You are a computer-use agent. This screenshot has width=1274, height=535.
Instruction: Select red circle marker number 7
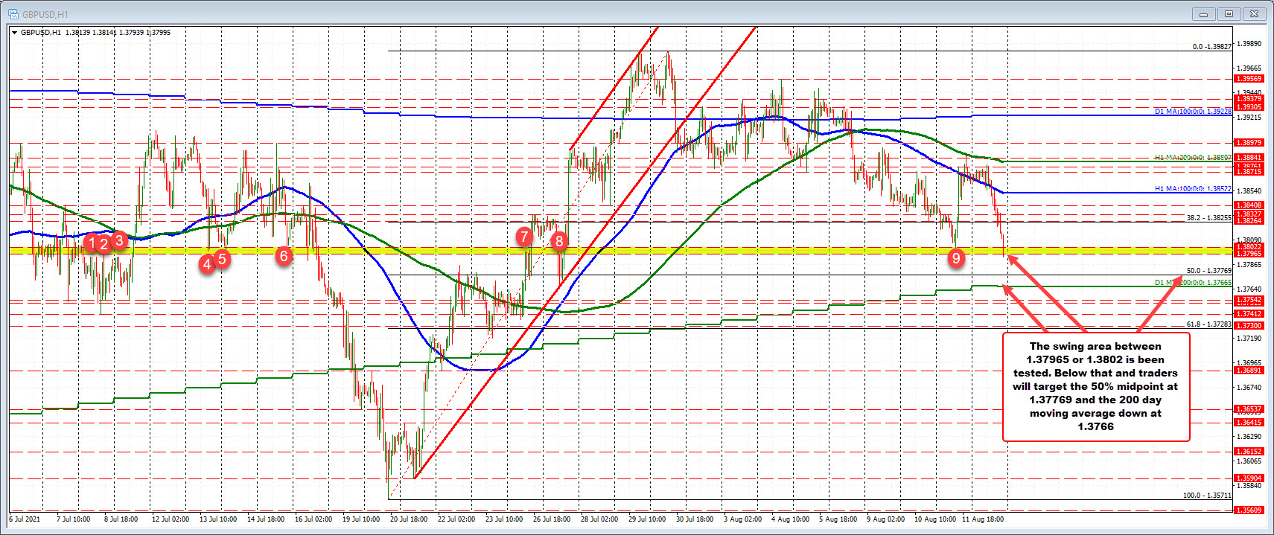click(x=524, y=237)
